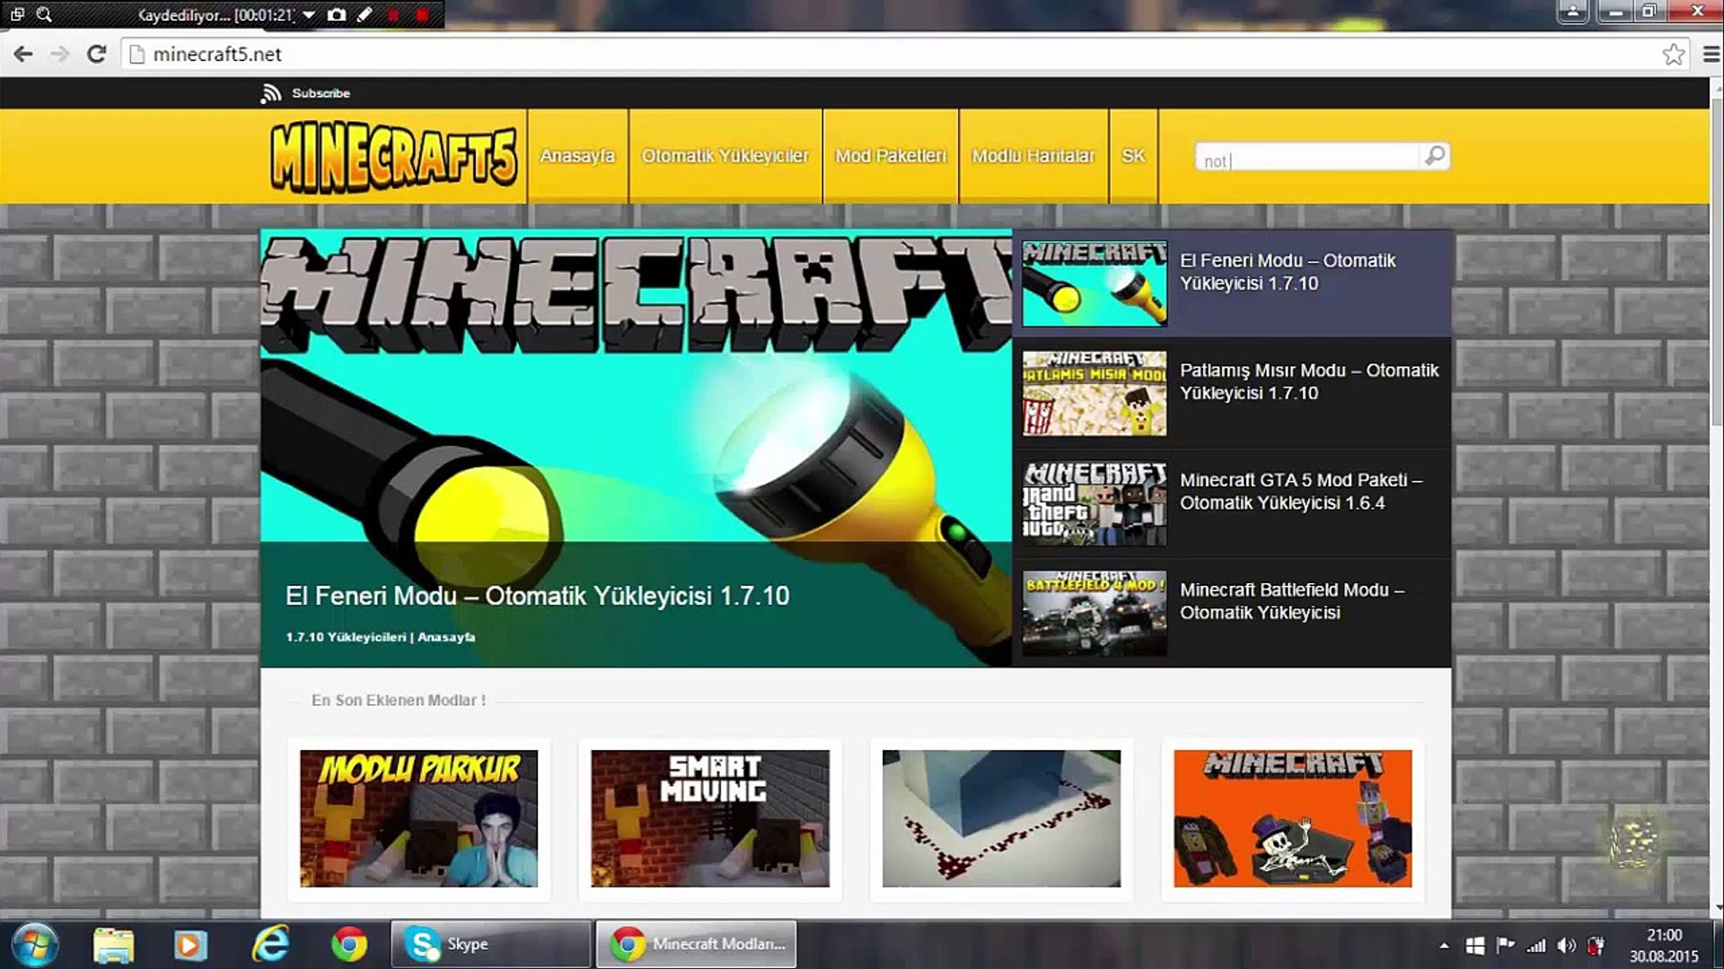The width and height of the screenshot is (1724, 969).
Task: Click the flashlight thumbnail in slider list
Action: coord(1095,284)
